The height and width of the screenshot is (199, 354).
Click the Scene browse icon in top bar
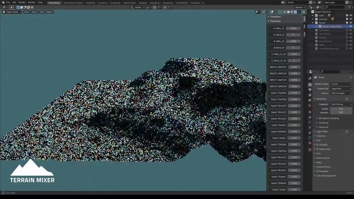tap(284, 2)
